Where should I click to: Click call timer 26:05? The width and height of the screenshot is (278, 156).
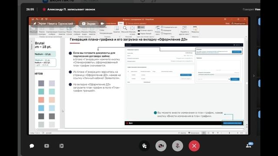click(30, 10)
